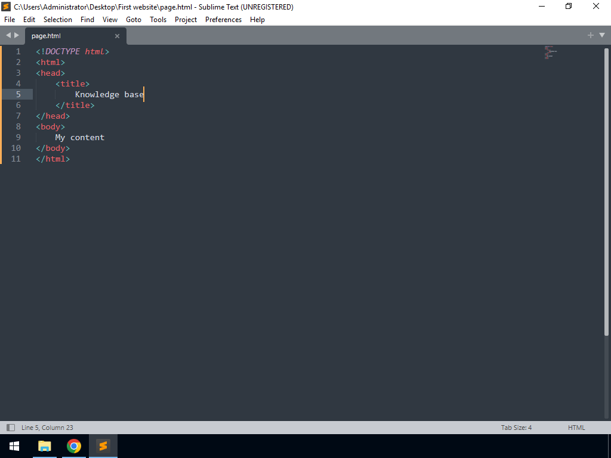Screen dimensions: 611x458
Task: Open Google Chrome from the taskbar
Action: tap(73, 446)
